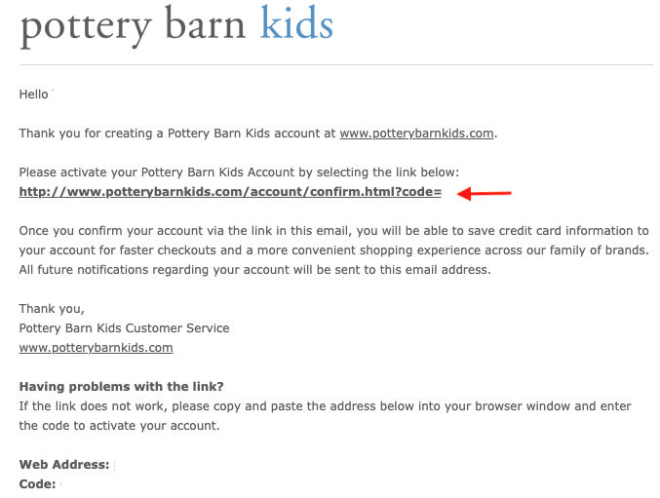Click the blue "kids" word in logo

(296, 24)
